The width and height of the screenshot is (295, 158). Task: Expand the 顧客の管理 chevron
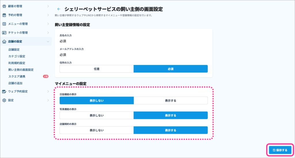[x=48, y=6]
